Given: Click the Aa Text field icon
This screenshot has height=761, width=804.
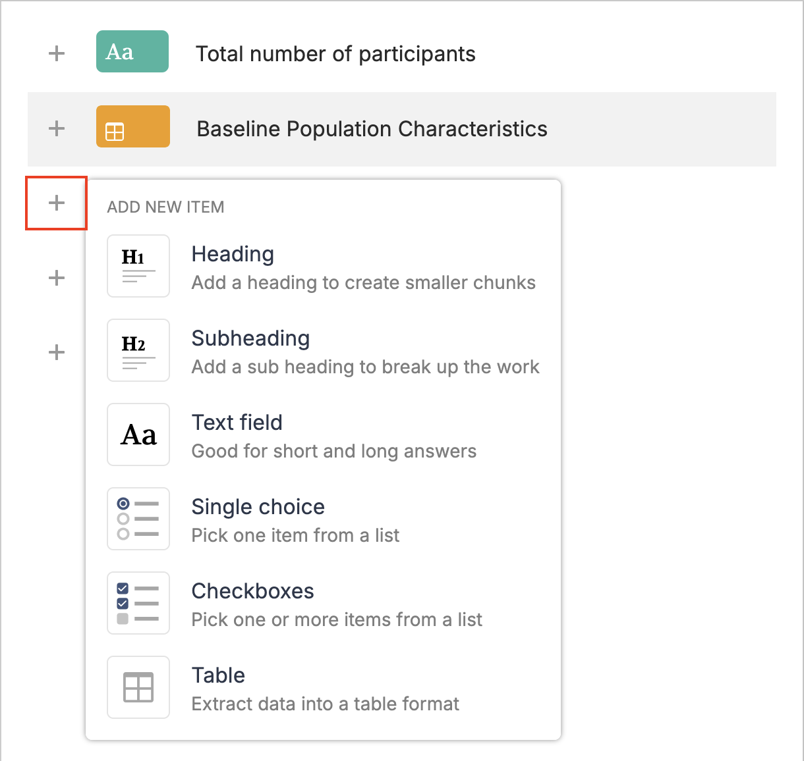Looking at the screenshot, I should (x=138, y=434).
